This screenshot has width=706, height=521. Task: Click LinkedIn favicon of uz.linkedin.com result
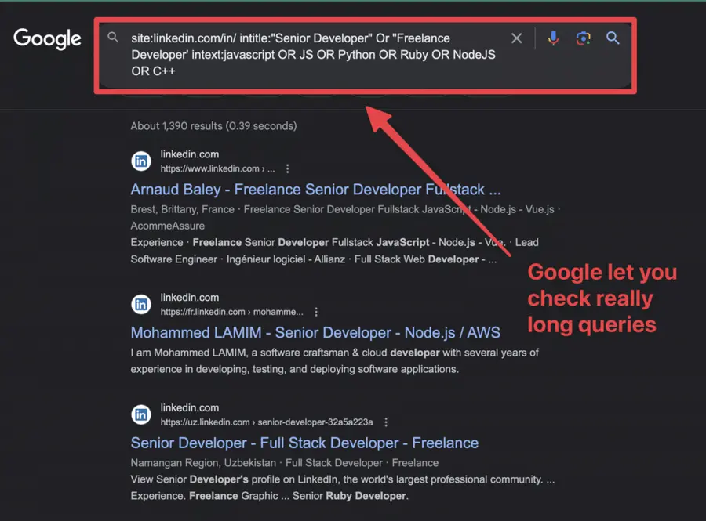tap(141, 414)
